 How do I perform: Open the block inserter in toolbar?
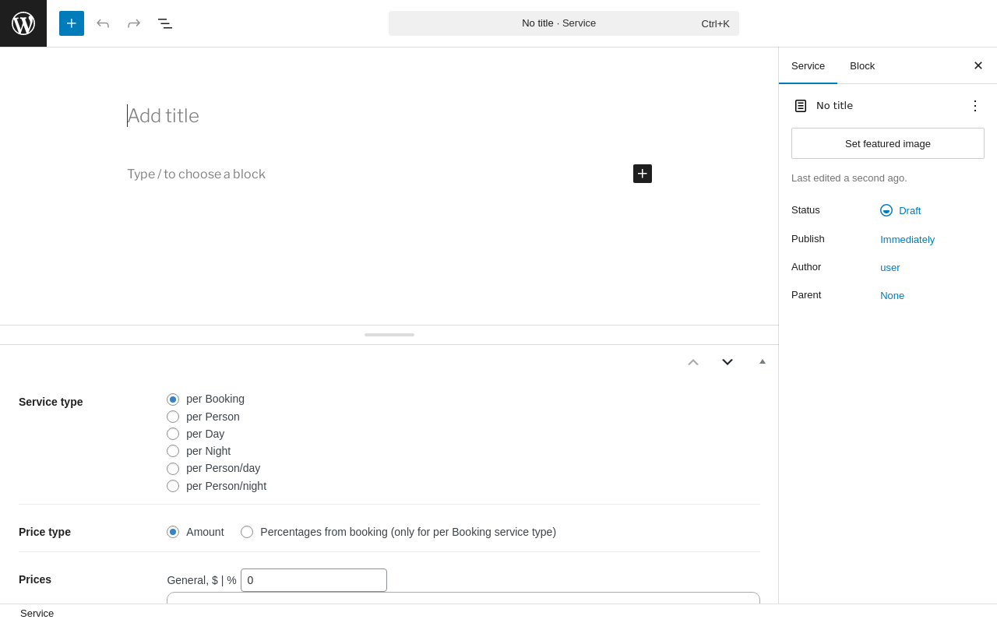(x=72, y=23)
